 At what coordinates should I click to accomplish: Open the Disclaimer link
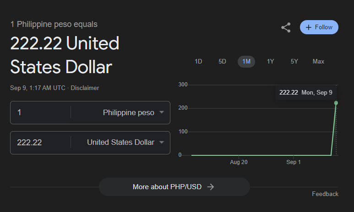pos(85,88)
